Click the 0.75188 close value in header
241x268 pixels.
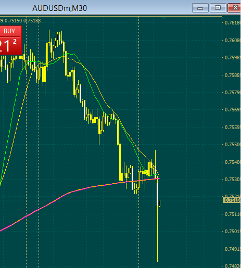pos(32,21)
